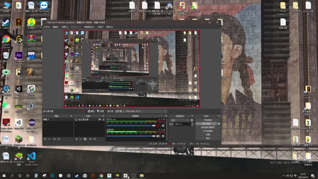The width and height of the screenshot is (318, 179).
Task: Open Visual Studio Code desktop shortcut
Action: [x=31, y=159]
